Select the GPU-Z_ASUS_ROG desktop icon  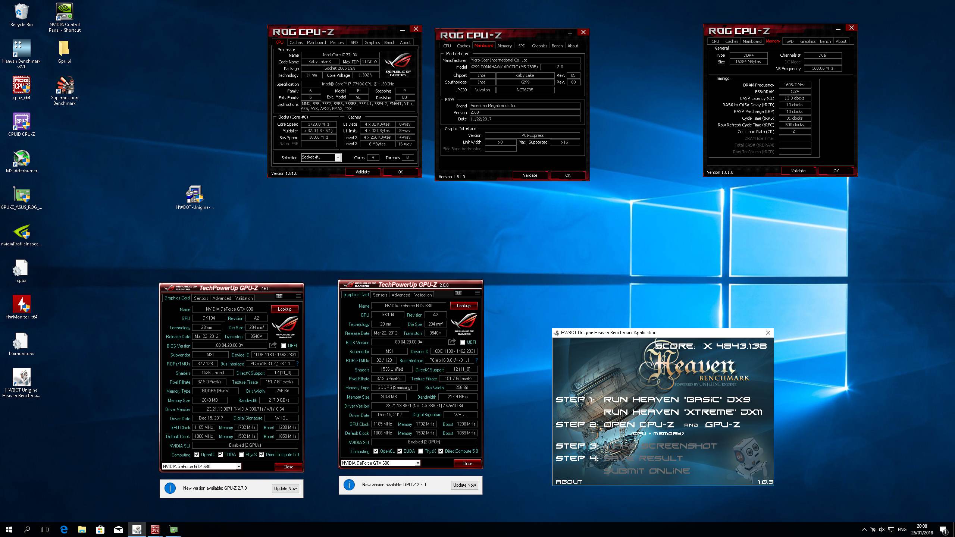[x=21, y=198]
